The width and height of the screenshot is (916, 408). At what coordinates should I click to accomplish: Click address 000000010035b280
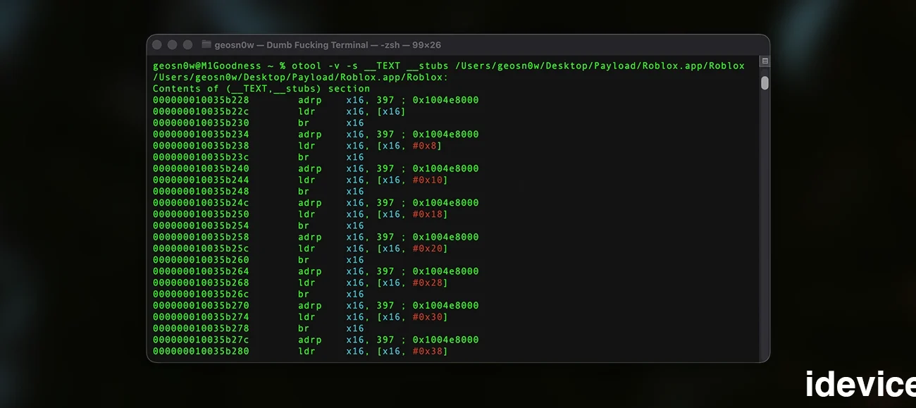point(201,351)
